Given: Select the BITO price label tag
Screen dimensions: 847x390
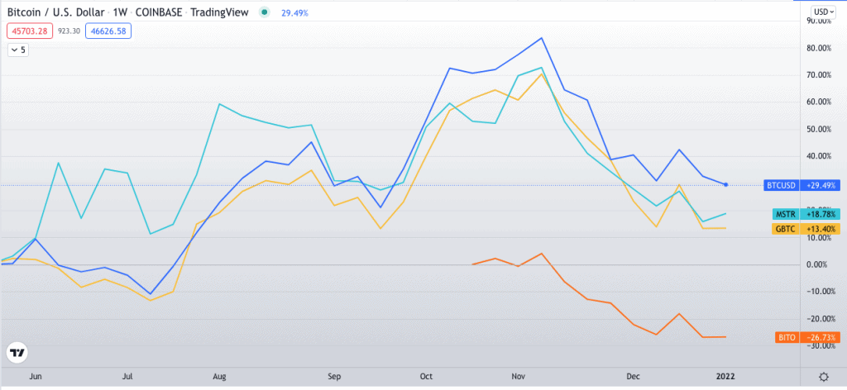Looking at the screenshot, I should (786, 338).
